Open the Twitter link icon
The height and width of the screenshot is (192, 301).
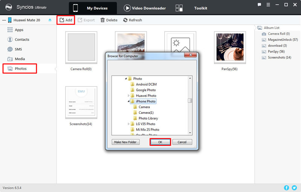(294, 187)
